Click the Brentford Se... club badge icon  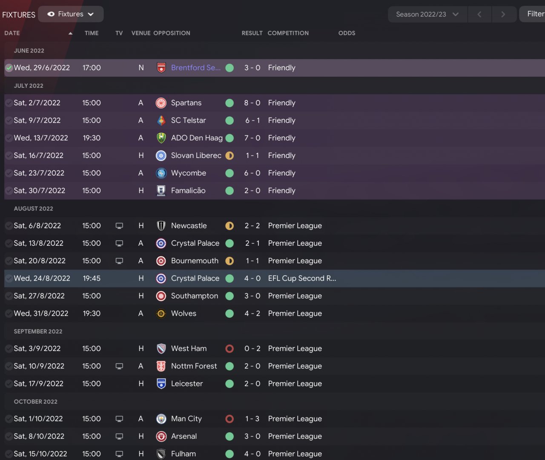(x=161, y=68)
